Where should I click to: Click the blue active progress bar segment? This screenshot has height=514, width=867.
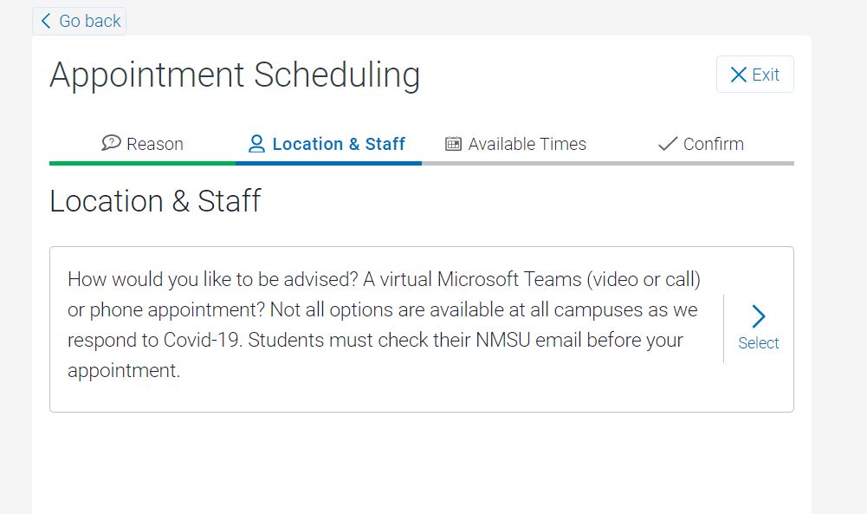pyautogui.click(x=328, y=163)
